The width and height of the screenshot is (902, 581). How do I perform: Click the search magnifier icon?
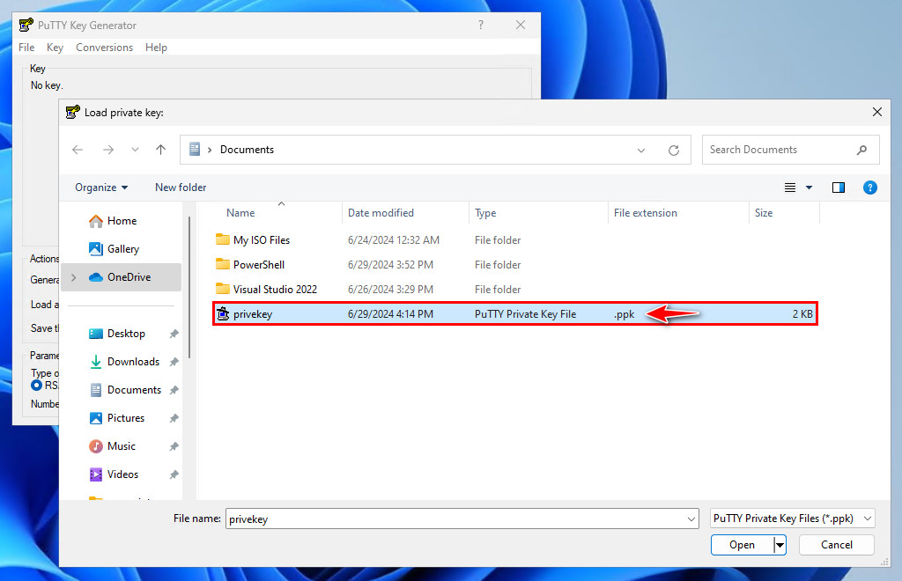pyautogui.click(x=861, y=150)
